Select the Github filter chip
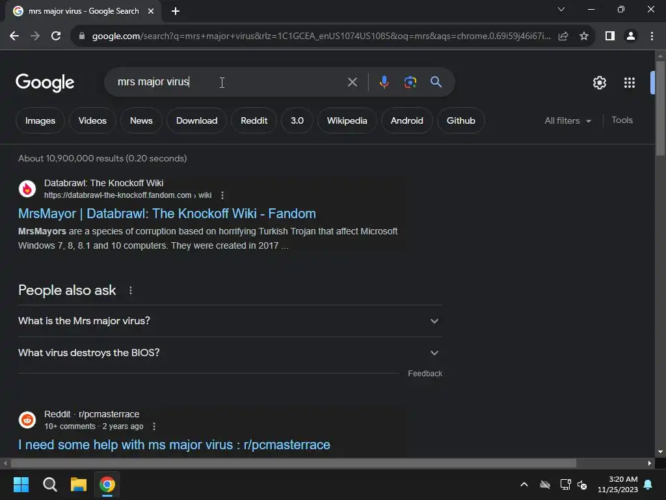The image size is (666, 500). click(461, 120)
